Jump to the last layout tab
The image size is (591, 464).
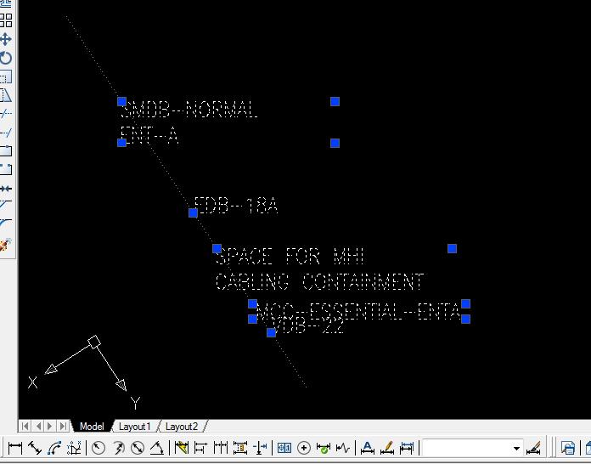[x=64, y=427]
